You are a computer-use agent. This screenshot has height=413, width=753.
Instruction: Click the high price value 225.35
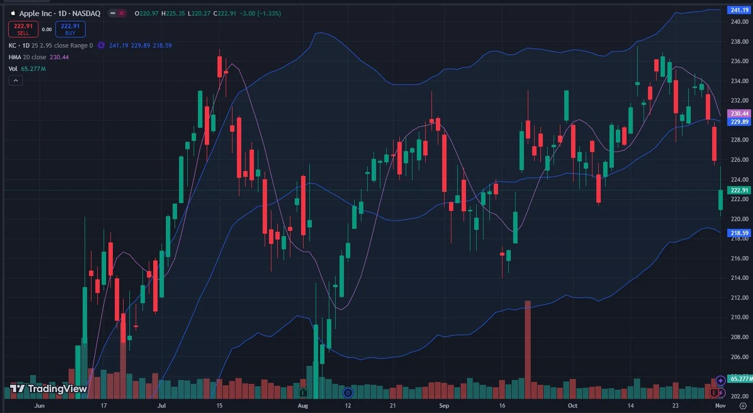tap(175, 14)
